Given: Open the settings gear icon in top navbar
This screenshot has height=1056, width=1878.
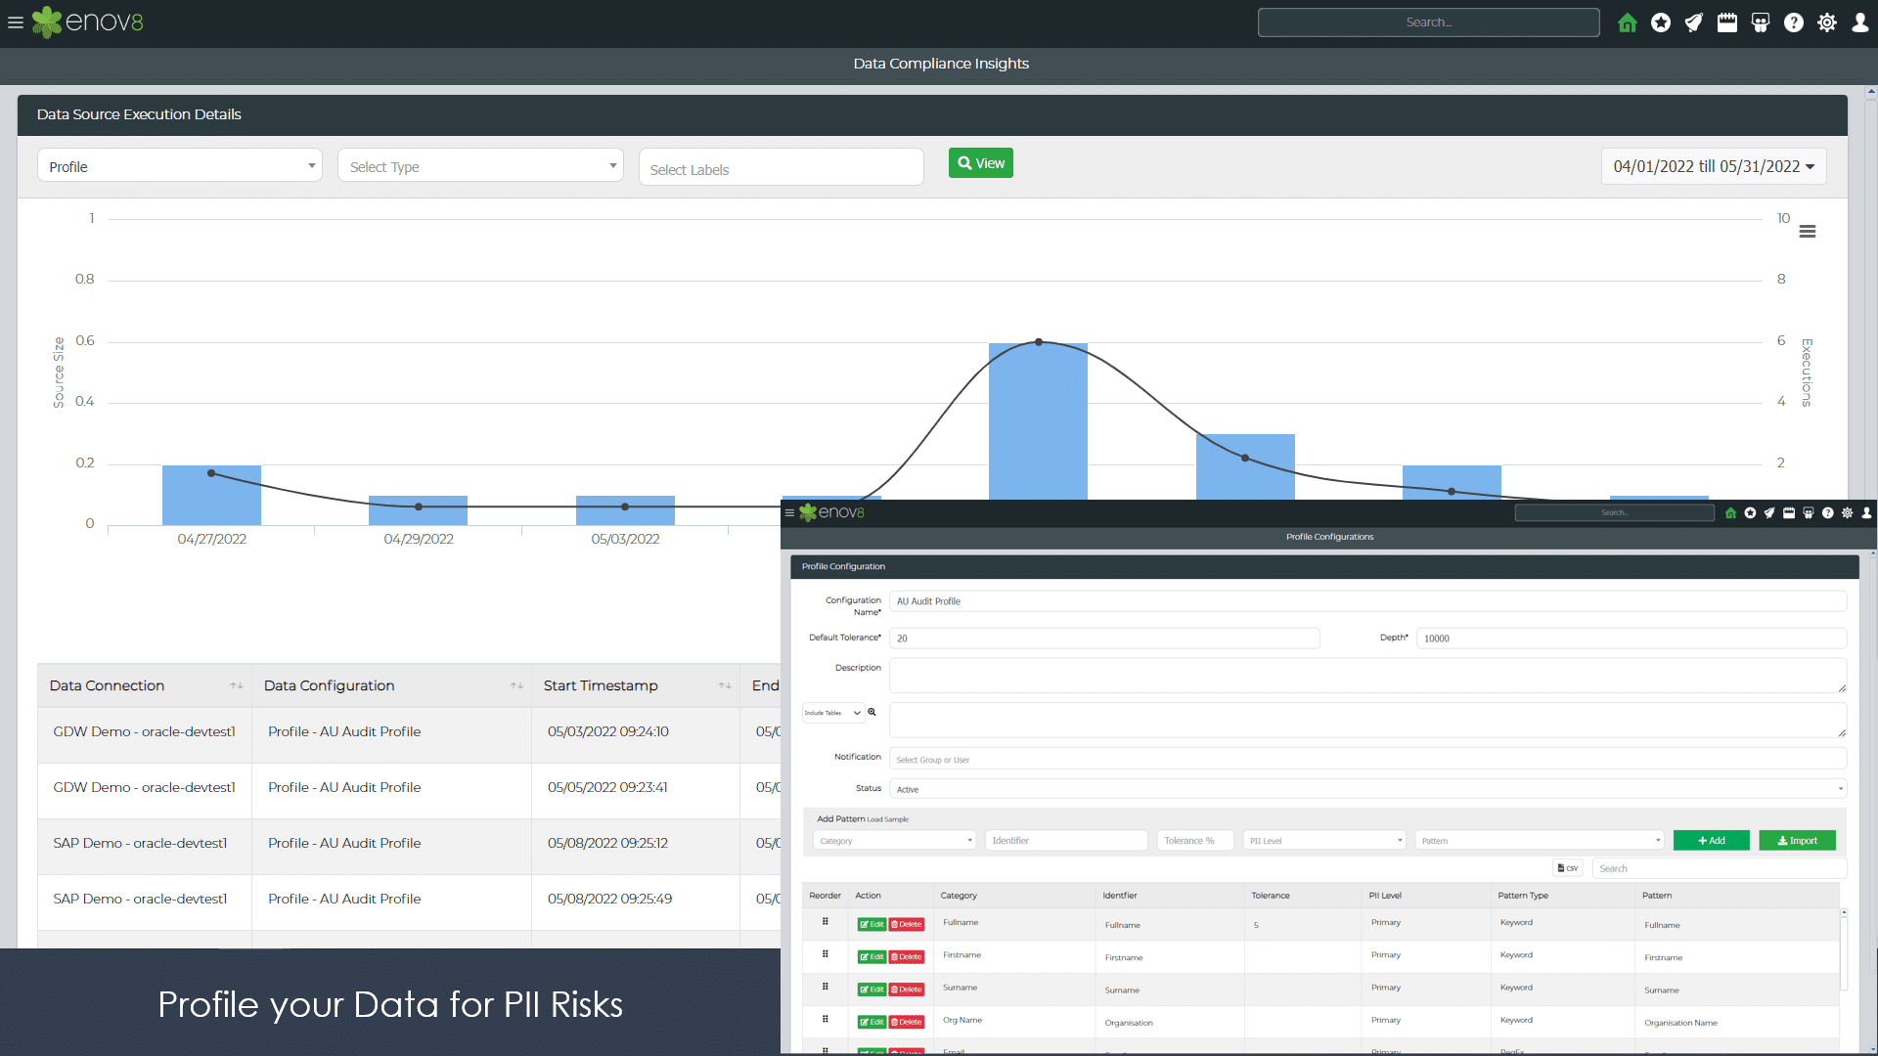Looking at the screenshot, I should pos(1827,22).
